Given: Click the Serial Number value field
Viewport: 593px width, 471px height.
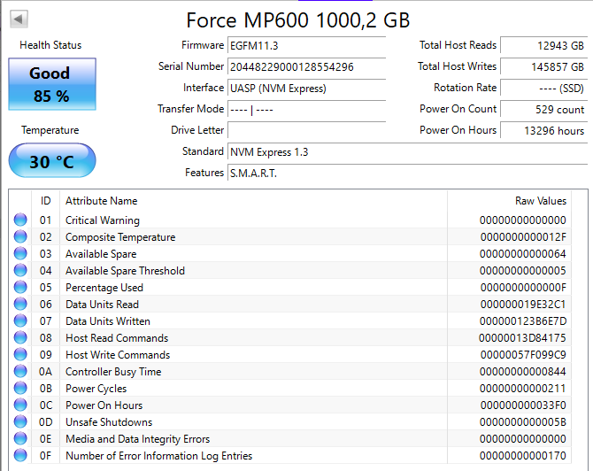Looking at the screenshot, I should pyautogui.click(x=306, y=66).
